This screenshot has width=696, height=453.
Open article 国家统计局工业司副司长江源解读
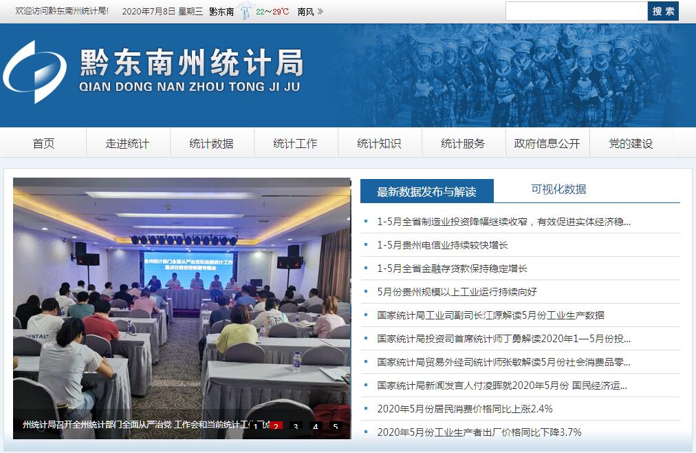click(490, 315)
